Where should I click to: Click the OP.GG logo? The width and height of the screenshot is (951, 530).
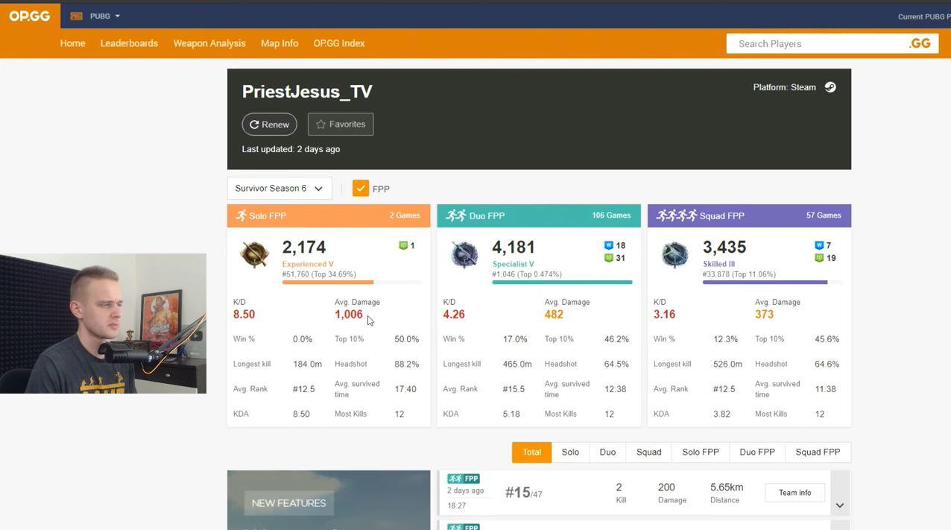30,16
